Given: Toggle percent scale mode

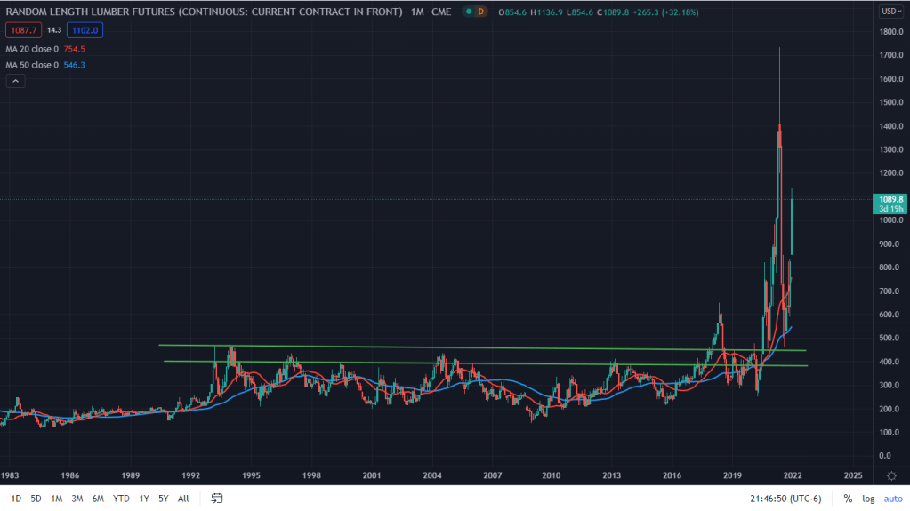Looking at the screenshot, I should coord(848,499).
